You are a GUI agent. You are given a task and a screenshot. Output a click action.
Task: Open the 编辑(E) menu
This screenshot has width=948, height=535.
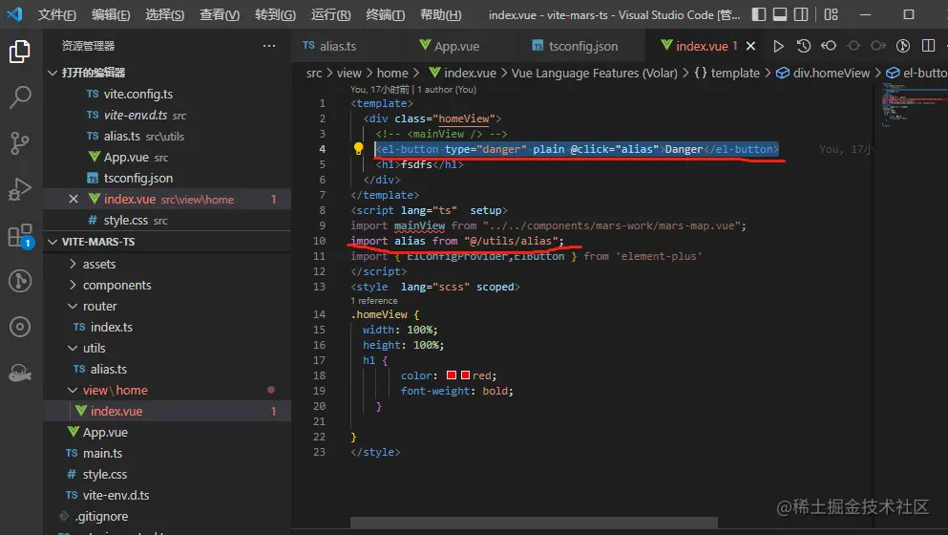pos(111,14)
